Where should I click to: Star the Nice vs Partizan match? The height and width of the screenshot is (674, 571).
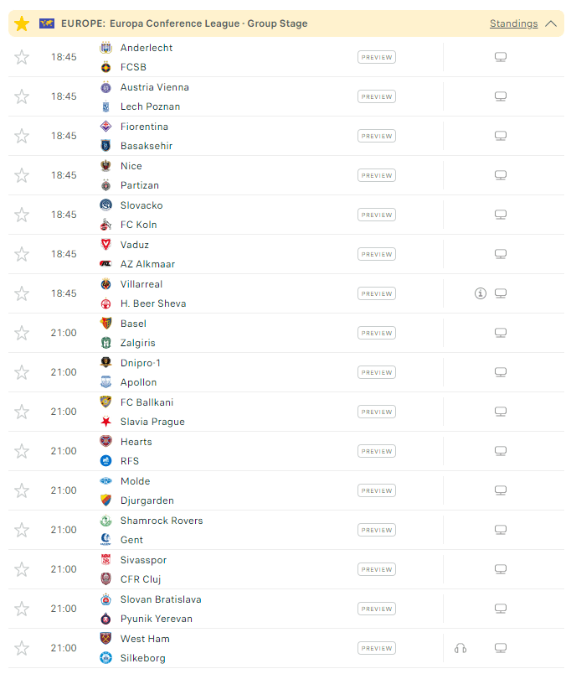(22, 175)
